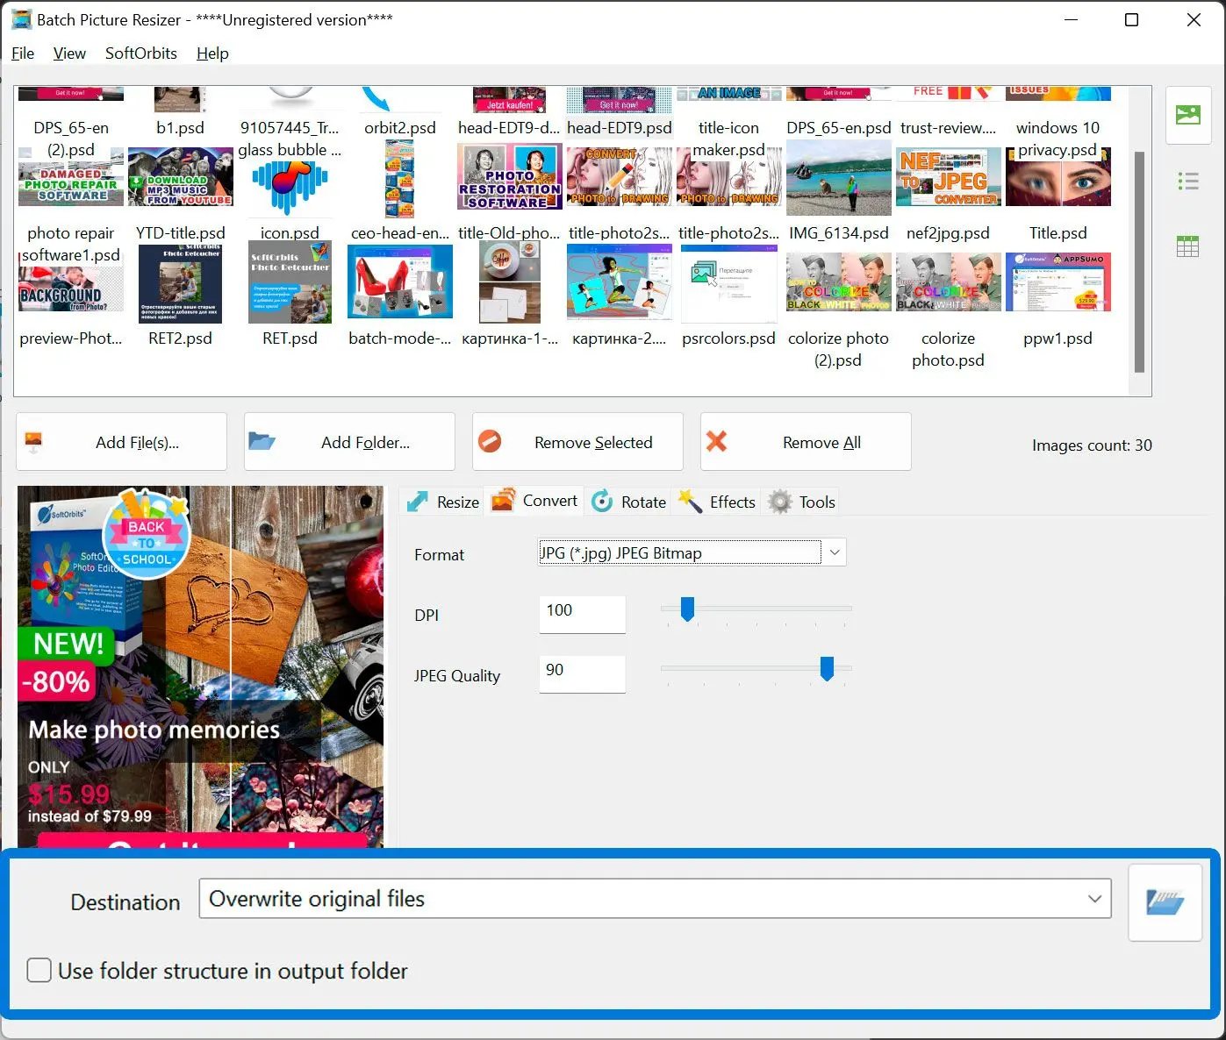Open the SoftOrbits menu
Screen dimensions: 1226x1040
point(141,53)
